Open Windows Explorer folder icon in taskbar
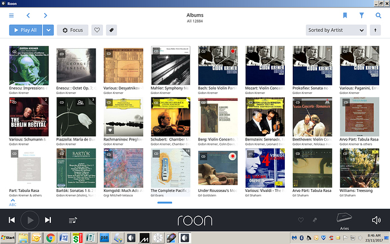This screenshot has width=390, height=244. pos(23,238)
